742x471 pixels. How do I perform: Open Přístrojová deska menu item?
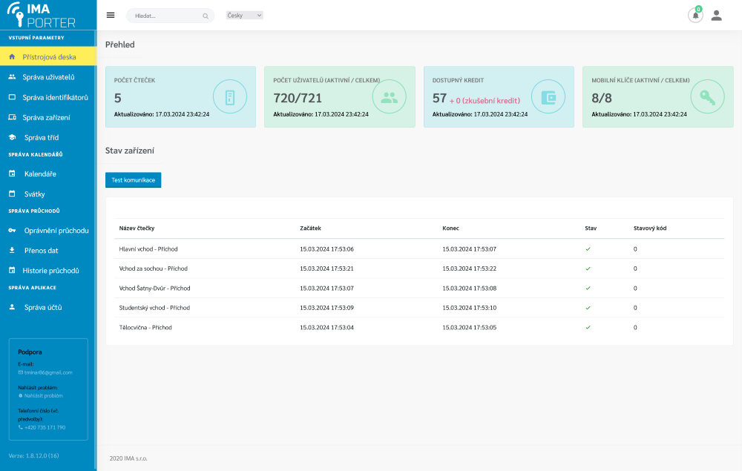[48, 57]
